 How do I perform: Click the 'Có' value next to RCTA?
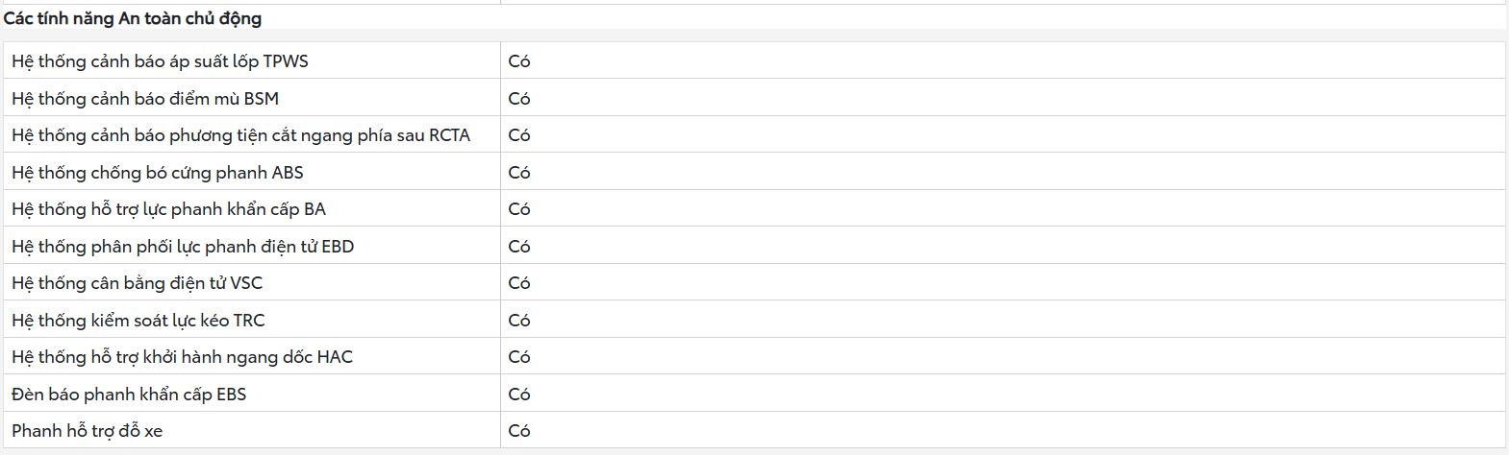519,135
